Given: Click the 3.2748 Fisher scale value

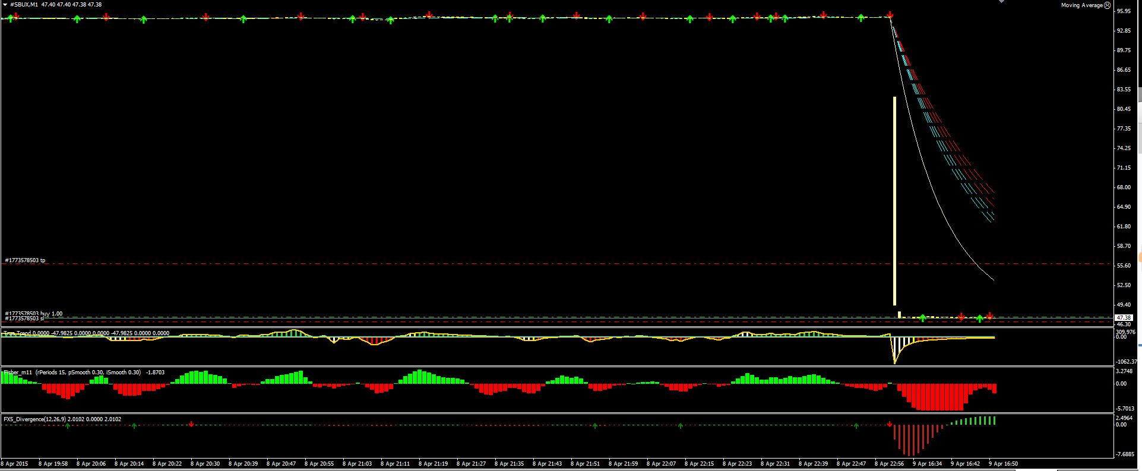Looking at the screenshot, I should (x=1125, y=371).
